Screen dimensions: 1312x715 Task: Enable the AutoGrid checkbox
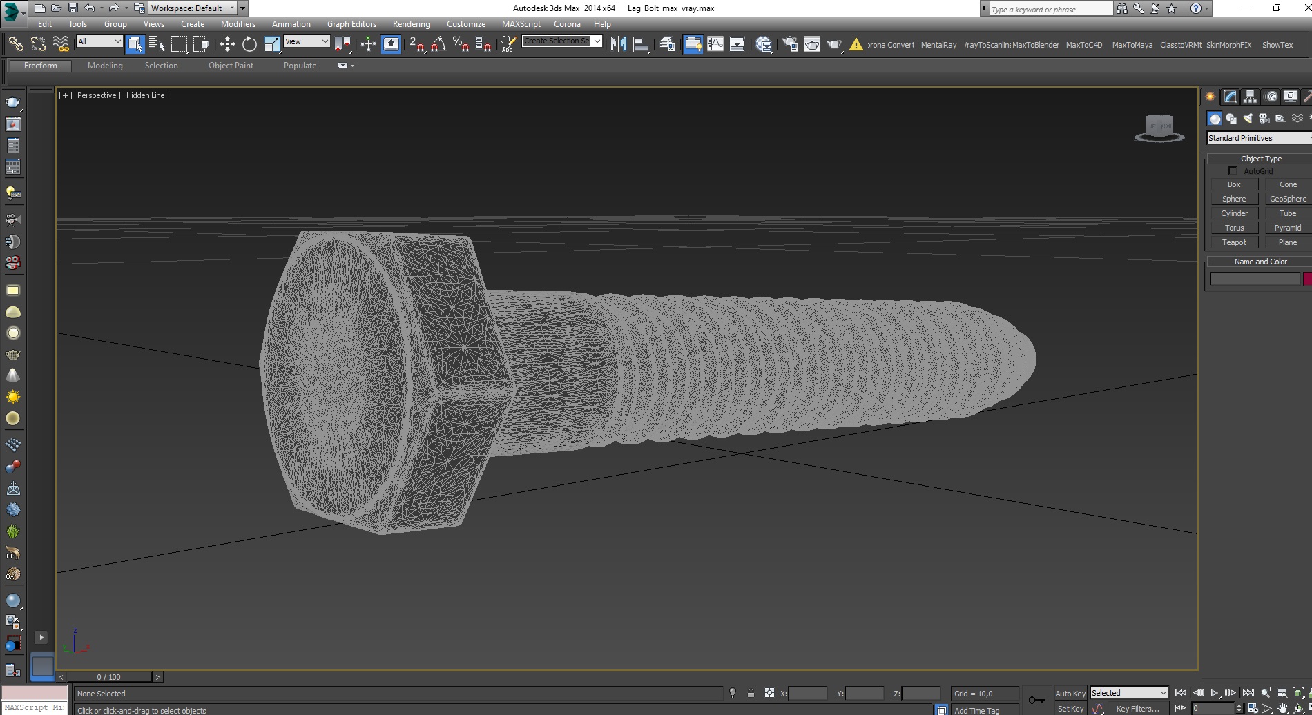[1233, 171]
